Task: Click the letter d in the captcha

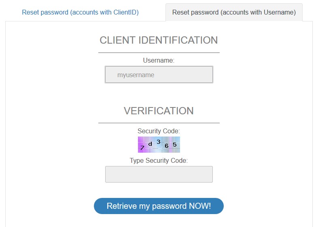Action: [150, 143]
